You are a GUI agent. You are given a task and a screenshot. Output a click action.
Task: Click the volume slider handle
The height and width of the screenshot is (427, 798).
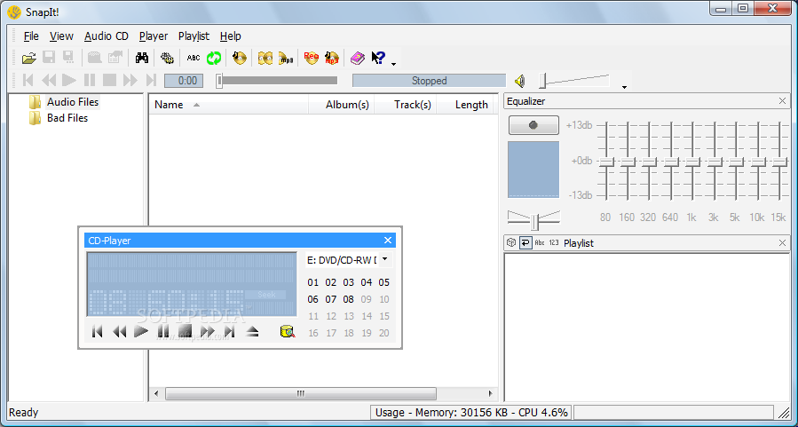coord(543,81)
